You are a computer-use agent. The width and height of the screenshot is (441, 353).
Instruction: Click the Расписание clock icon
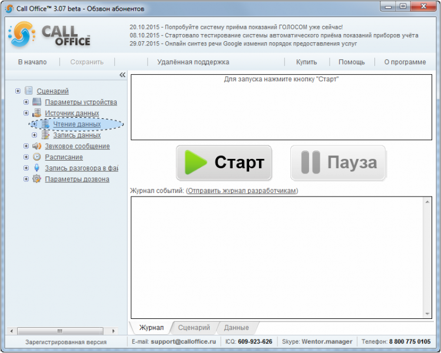tap(37, 157)
